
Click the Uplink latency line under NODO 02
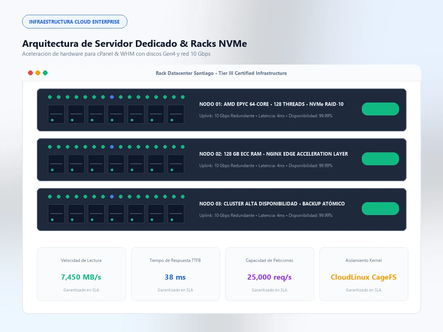pos(266,166)
